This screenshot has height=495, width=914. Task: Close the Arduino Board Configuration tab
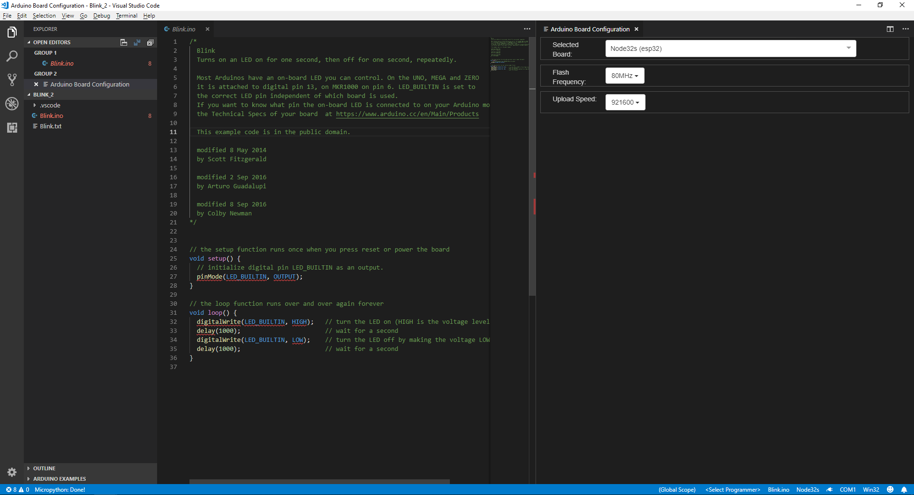(x=636, y=29)
